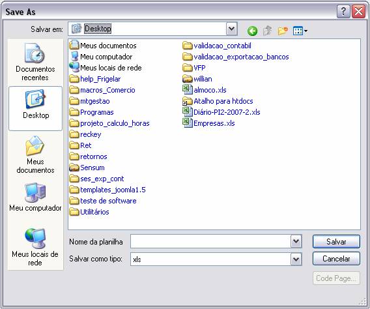
Task: Click the Code Page button
Action: coord(336,278)
